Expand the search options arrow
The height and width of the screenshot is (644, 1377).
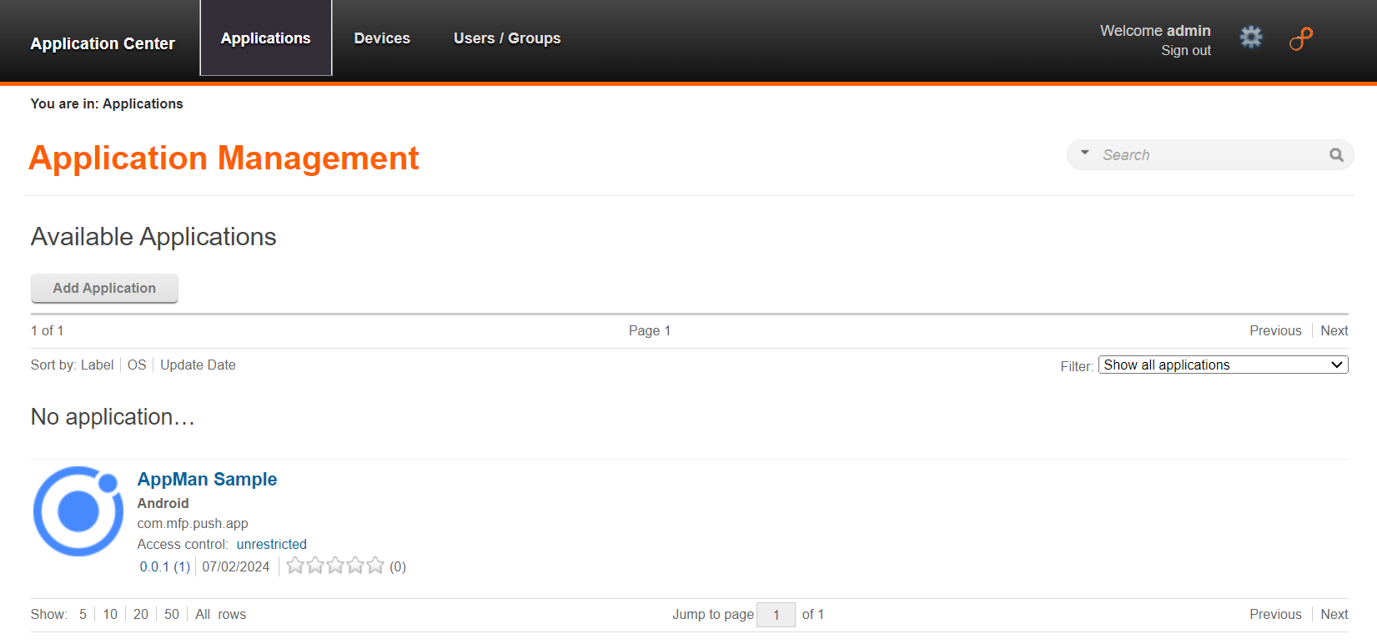pyautogui.click(x=1084, y=153)
